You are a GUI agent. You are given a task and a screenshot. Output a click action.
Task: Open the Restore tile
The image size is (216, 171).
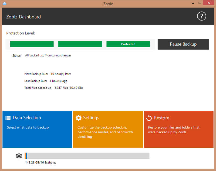(178, 129)
